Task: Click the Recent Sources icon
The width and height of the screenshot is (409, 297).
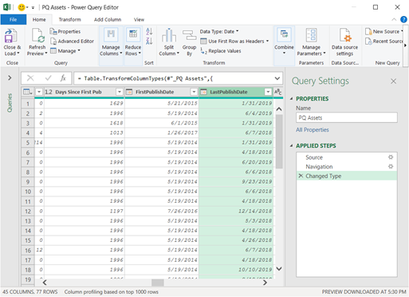Action: coord(368,42)
